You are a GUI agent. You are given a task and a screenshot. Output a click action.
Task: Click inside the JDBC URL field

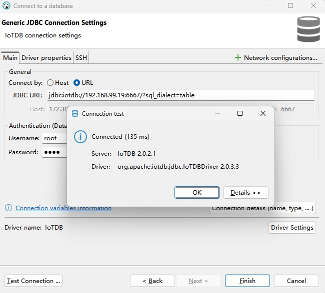click(180, 95)
